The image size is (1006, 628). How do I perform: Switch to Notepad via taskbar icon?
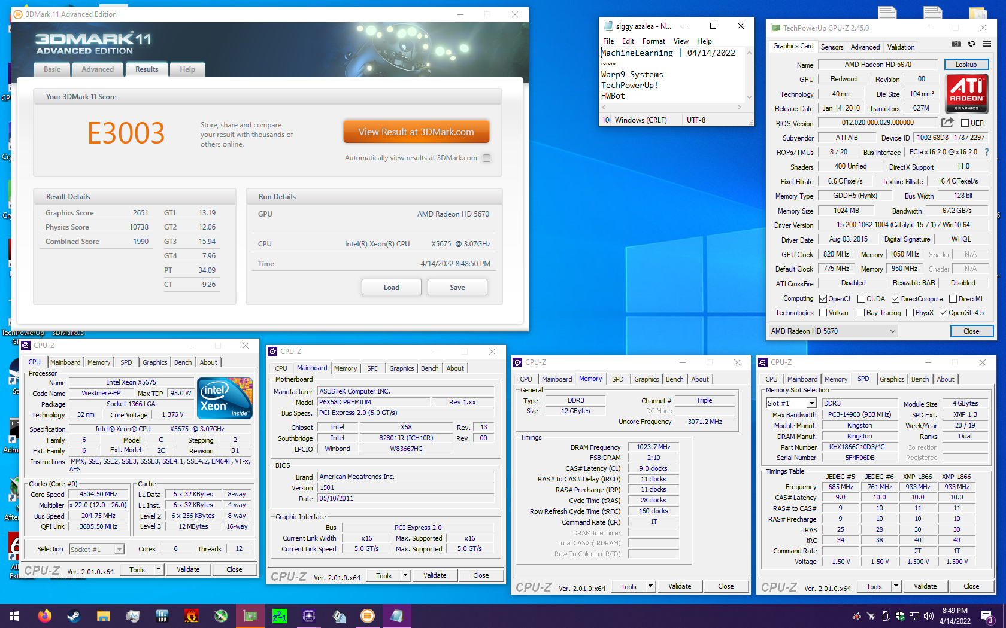pyautogui.click(x=397, y=616)
